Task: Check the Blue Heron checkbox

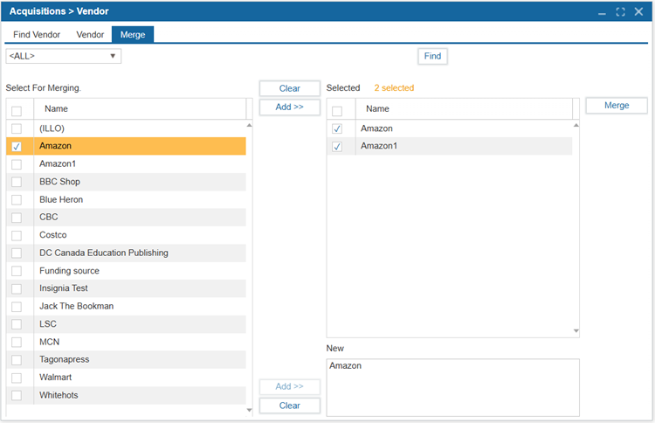Action: [17, 200]
